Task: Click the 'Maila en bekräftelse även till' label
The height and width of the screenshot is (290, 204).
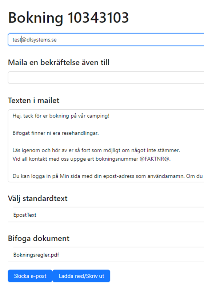Action: tap(59, 63)
